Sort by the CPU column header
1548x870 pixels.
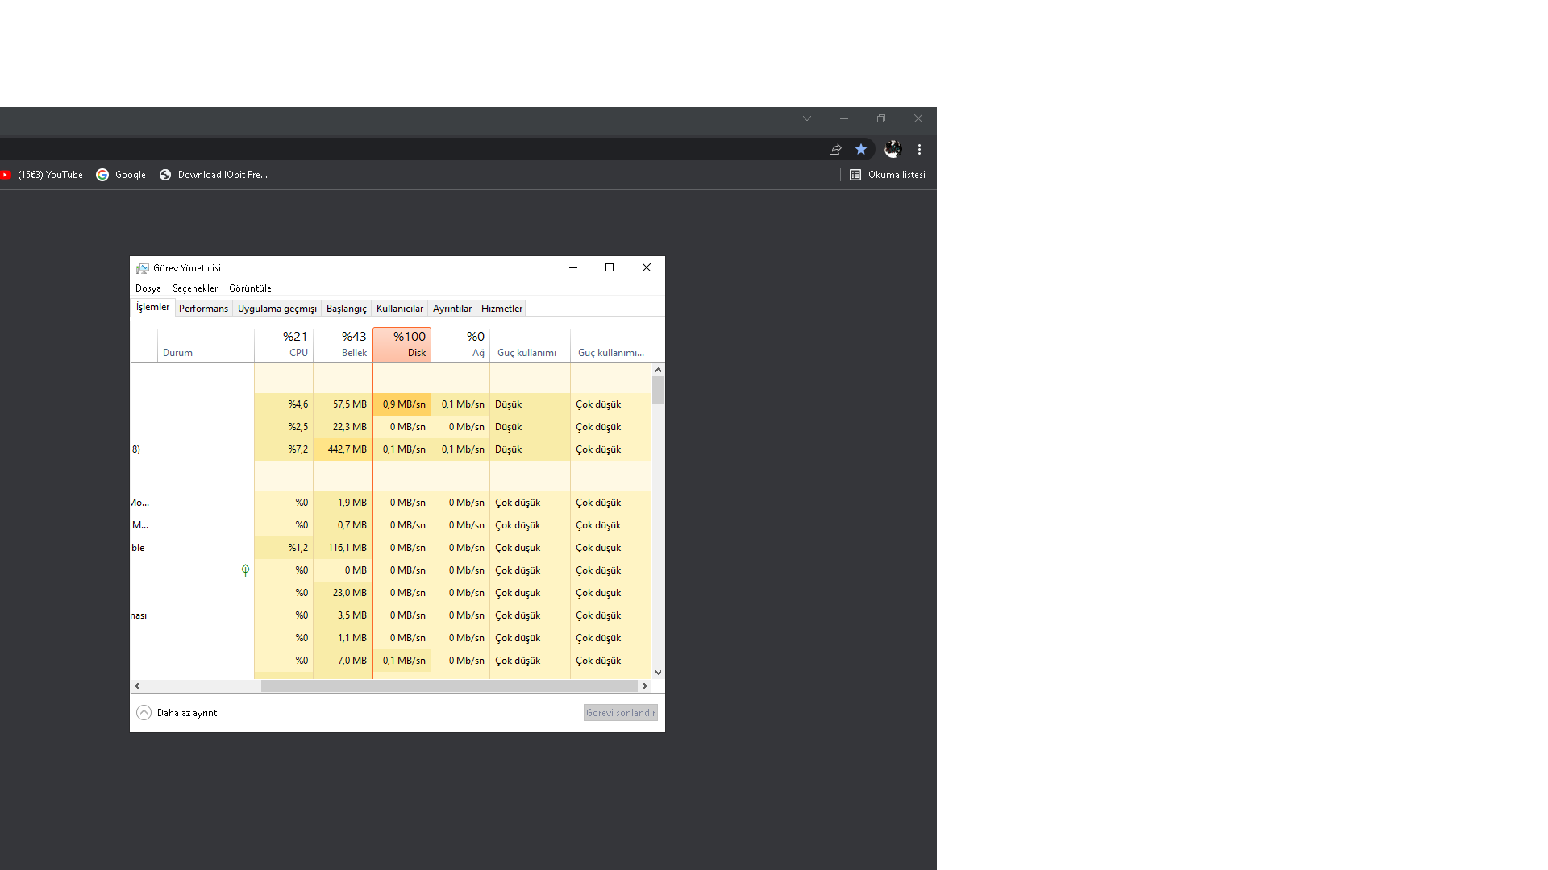pyautogui.click(x=284, y=345)
